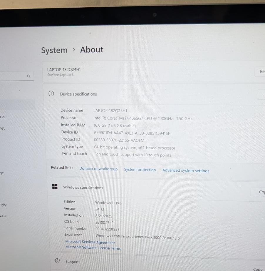Click the Installed on date 8/21/2025

pyautogui.click(x=104, y=216)
